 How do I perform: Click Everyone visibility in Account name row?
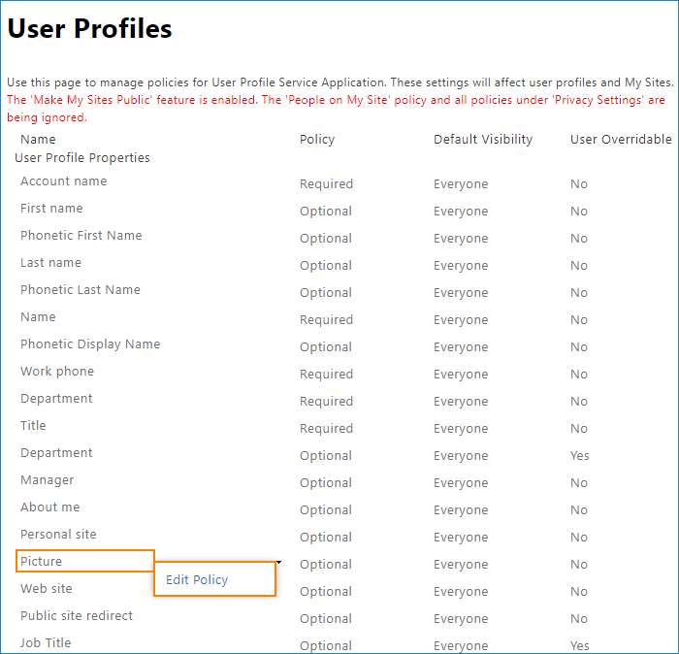(461, 183)
